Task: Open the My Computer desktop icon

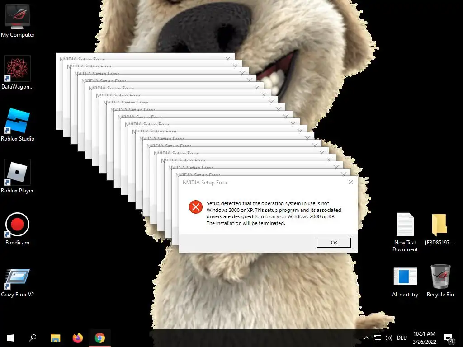Action: [18, 21]
